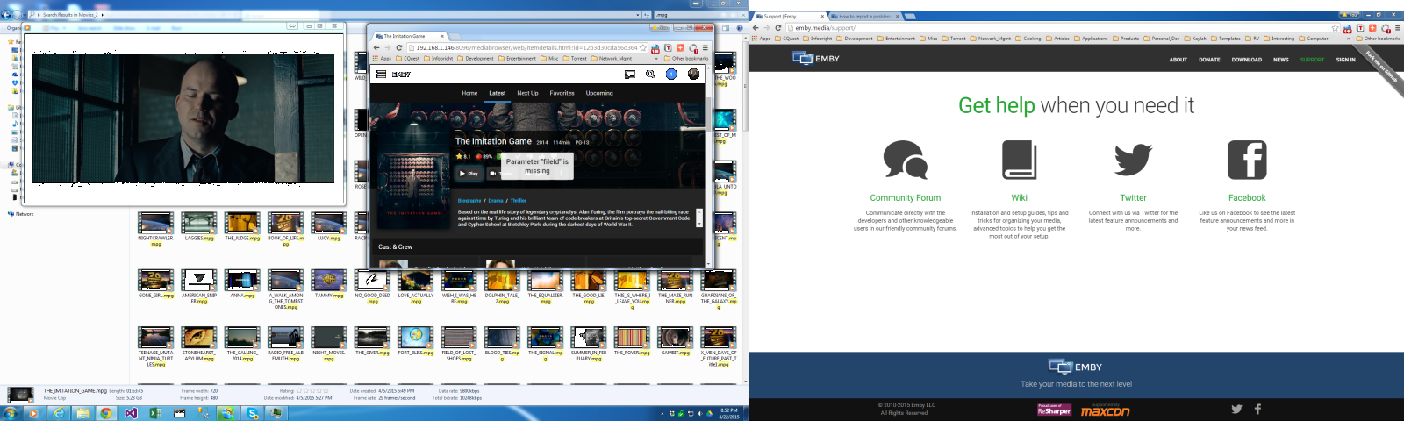1404x421 pixels.
Task: Open ABOUT in Emby site navigation
Action: 1178,60
